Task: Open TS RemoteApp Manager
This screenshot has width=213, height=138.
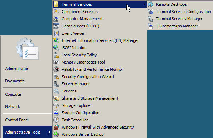Action: pos(180,26)
